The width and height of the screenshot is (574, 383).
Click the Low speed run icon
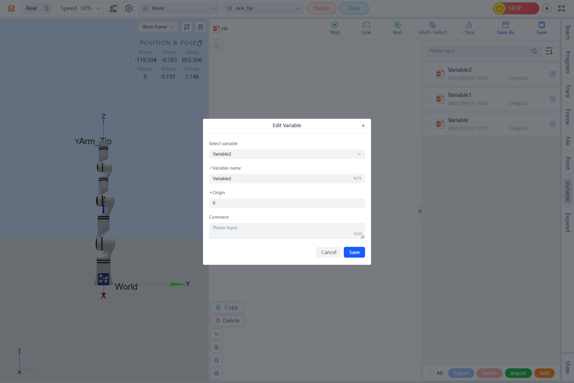pyautogui.click(x=366, y=25)
